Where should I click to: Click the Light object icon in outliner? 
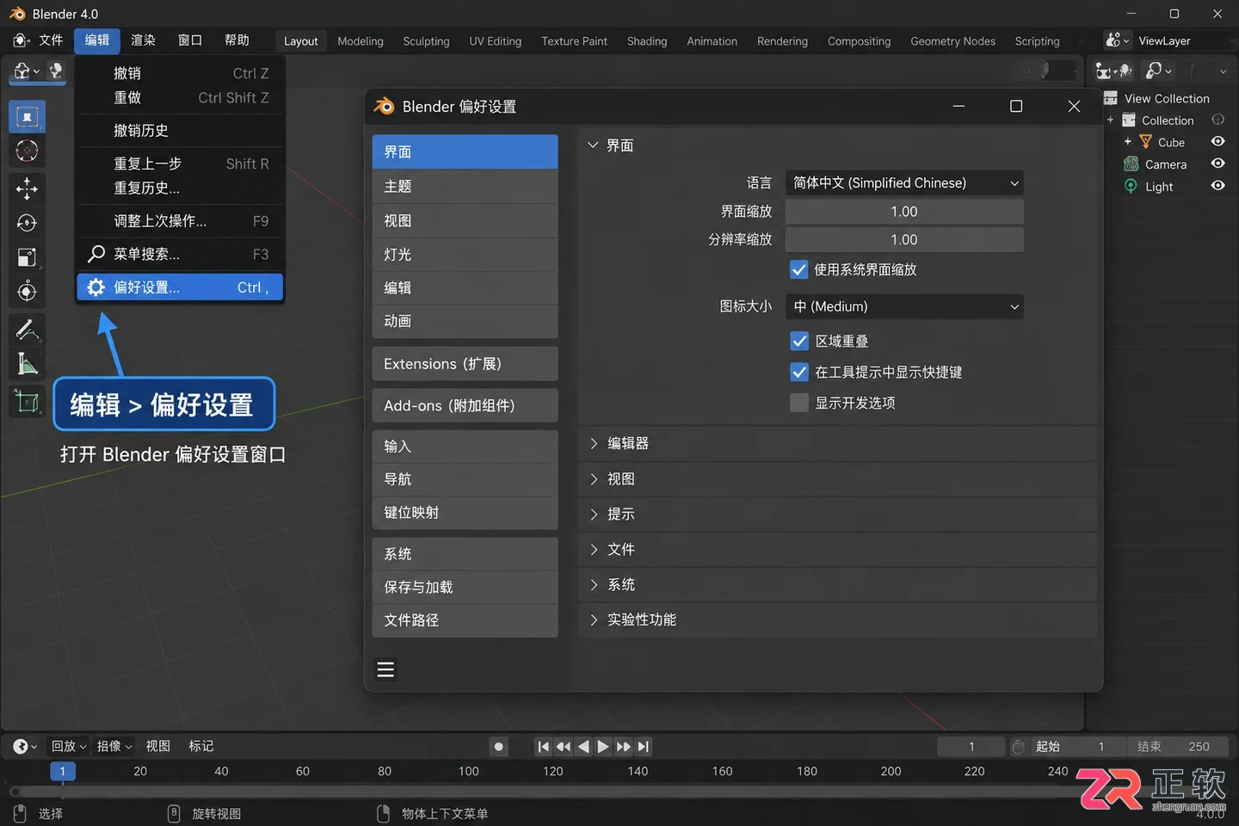click(x=1131, y=186)
